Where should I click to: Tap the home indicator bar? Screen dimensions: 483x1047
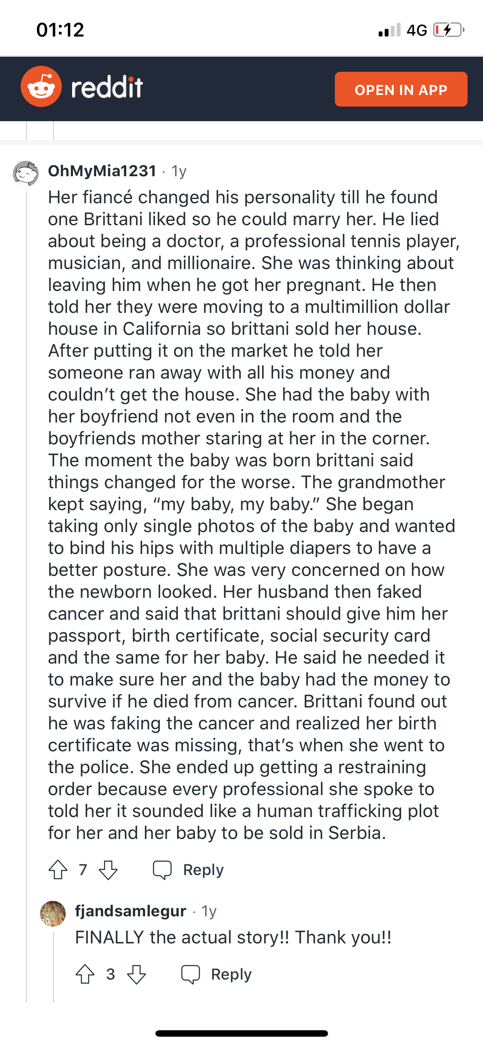coord(241,1033)
